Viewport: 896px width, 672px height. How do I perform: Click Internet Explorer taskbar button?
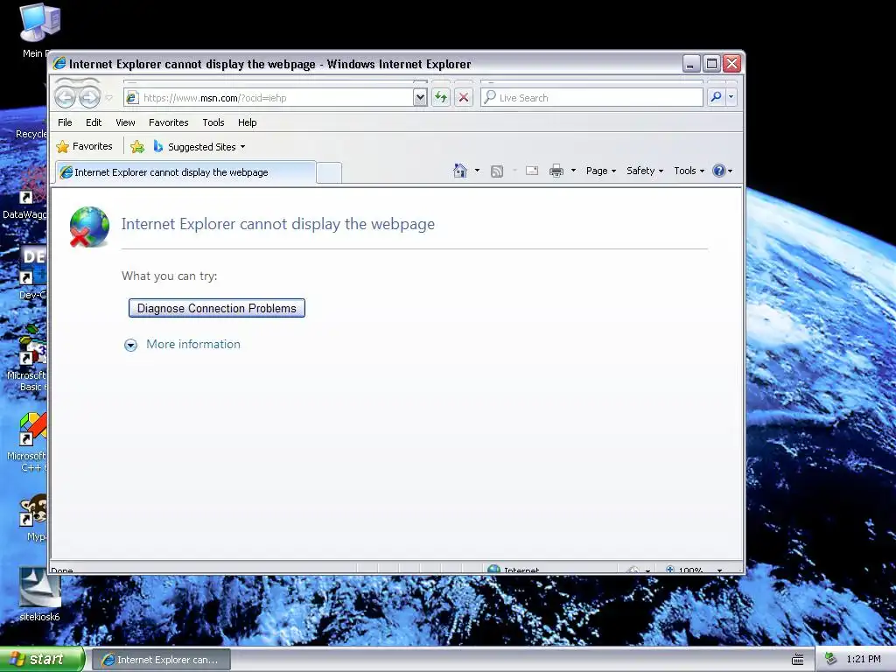click(x=161, y=660)
